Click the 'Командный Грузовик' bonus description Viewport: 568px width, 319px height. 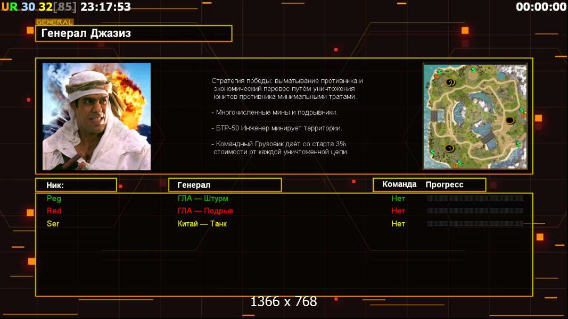[x=280, y=148]
